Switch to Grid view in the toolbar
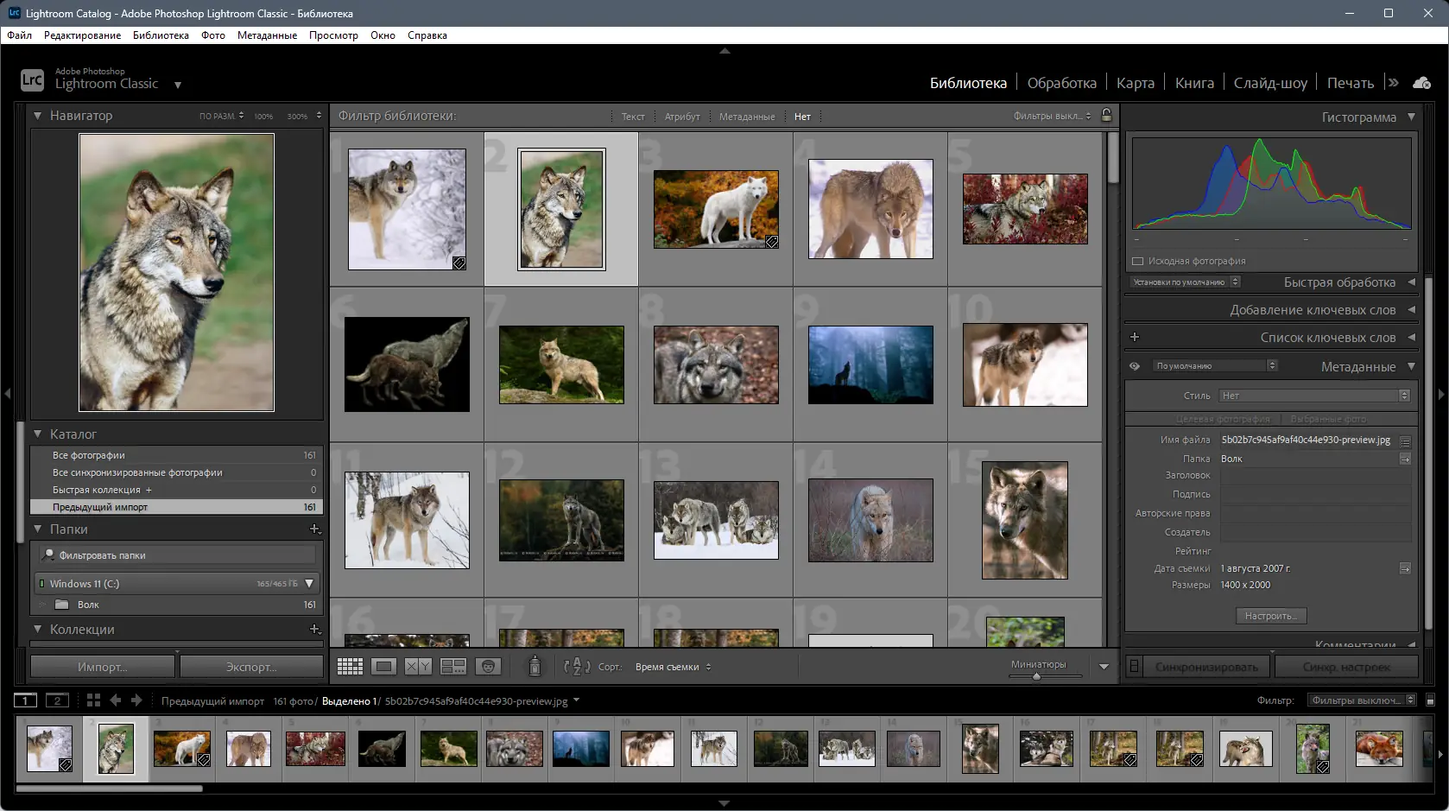Viewport: 1449px width, 811px height. pos(350,667)
